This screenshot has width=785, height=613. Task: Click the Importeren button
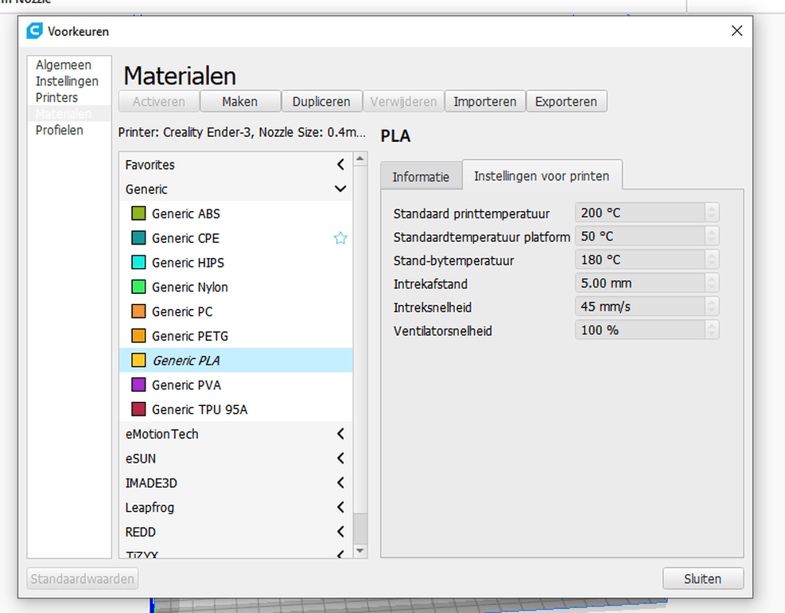click(484, 101)
